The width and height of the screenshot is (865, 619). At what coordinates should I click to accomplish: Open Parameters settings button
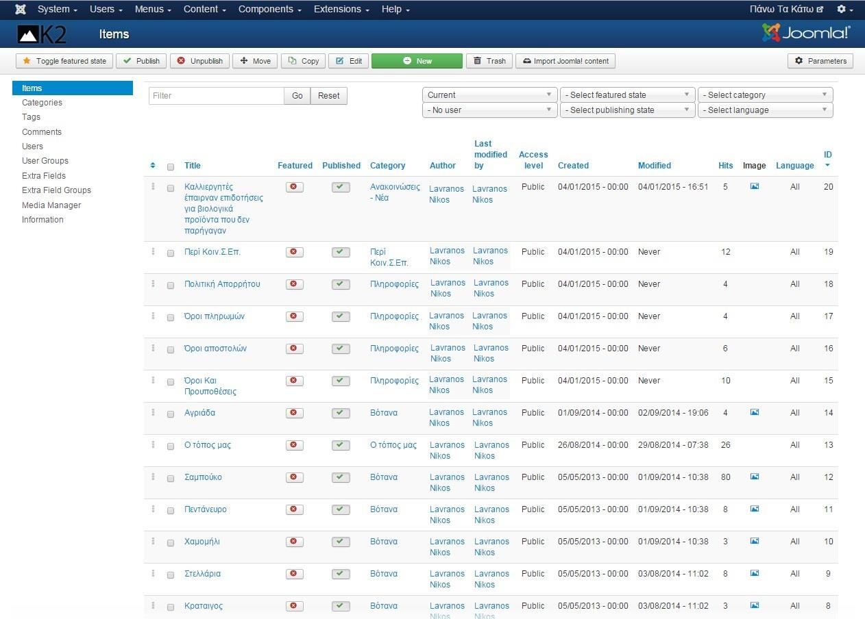[x=820, y=61]
